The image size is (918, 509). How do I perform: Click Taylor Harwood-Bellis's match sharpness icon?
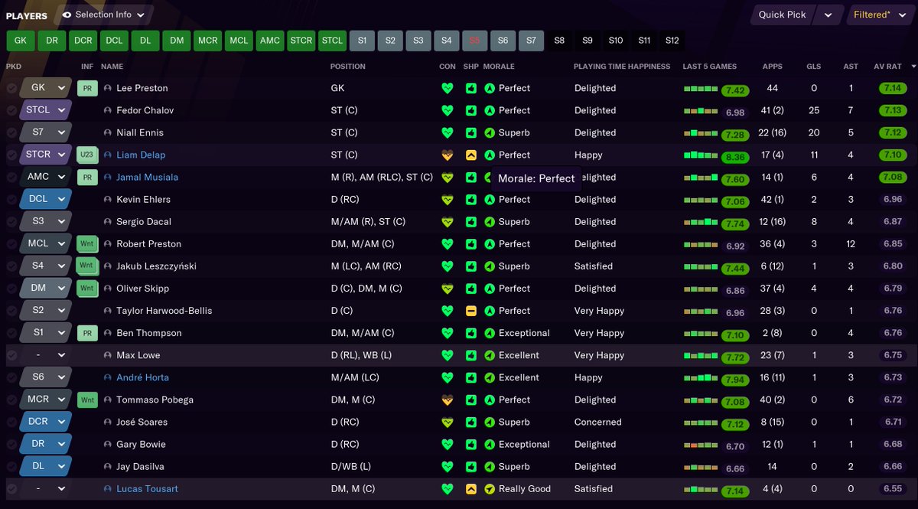point(472,310)
